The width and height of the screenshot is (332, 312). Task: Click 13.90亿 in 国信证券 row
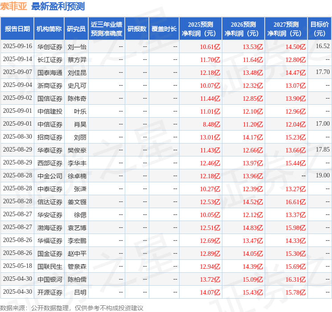click(x=295, y=99)
